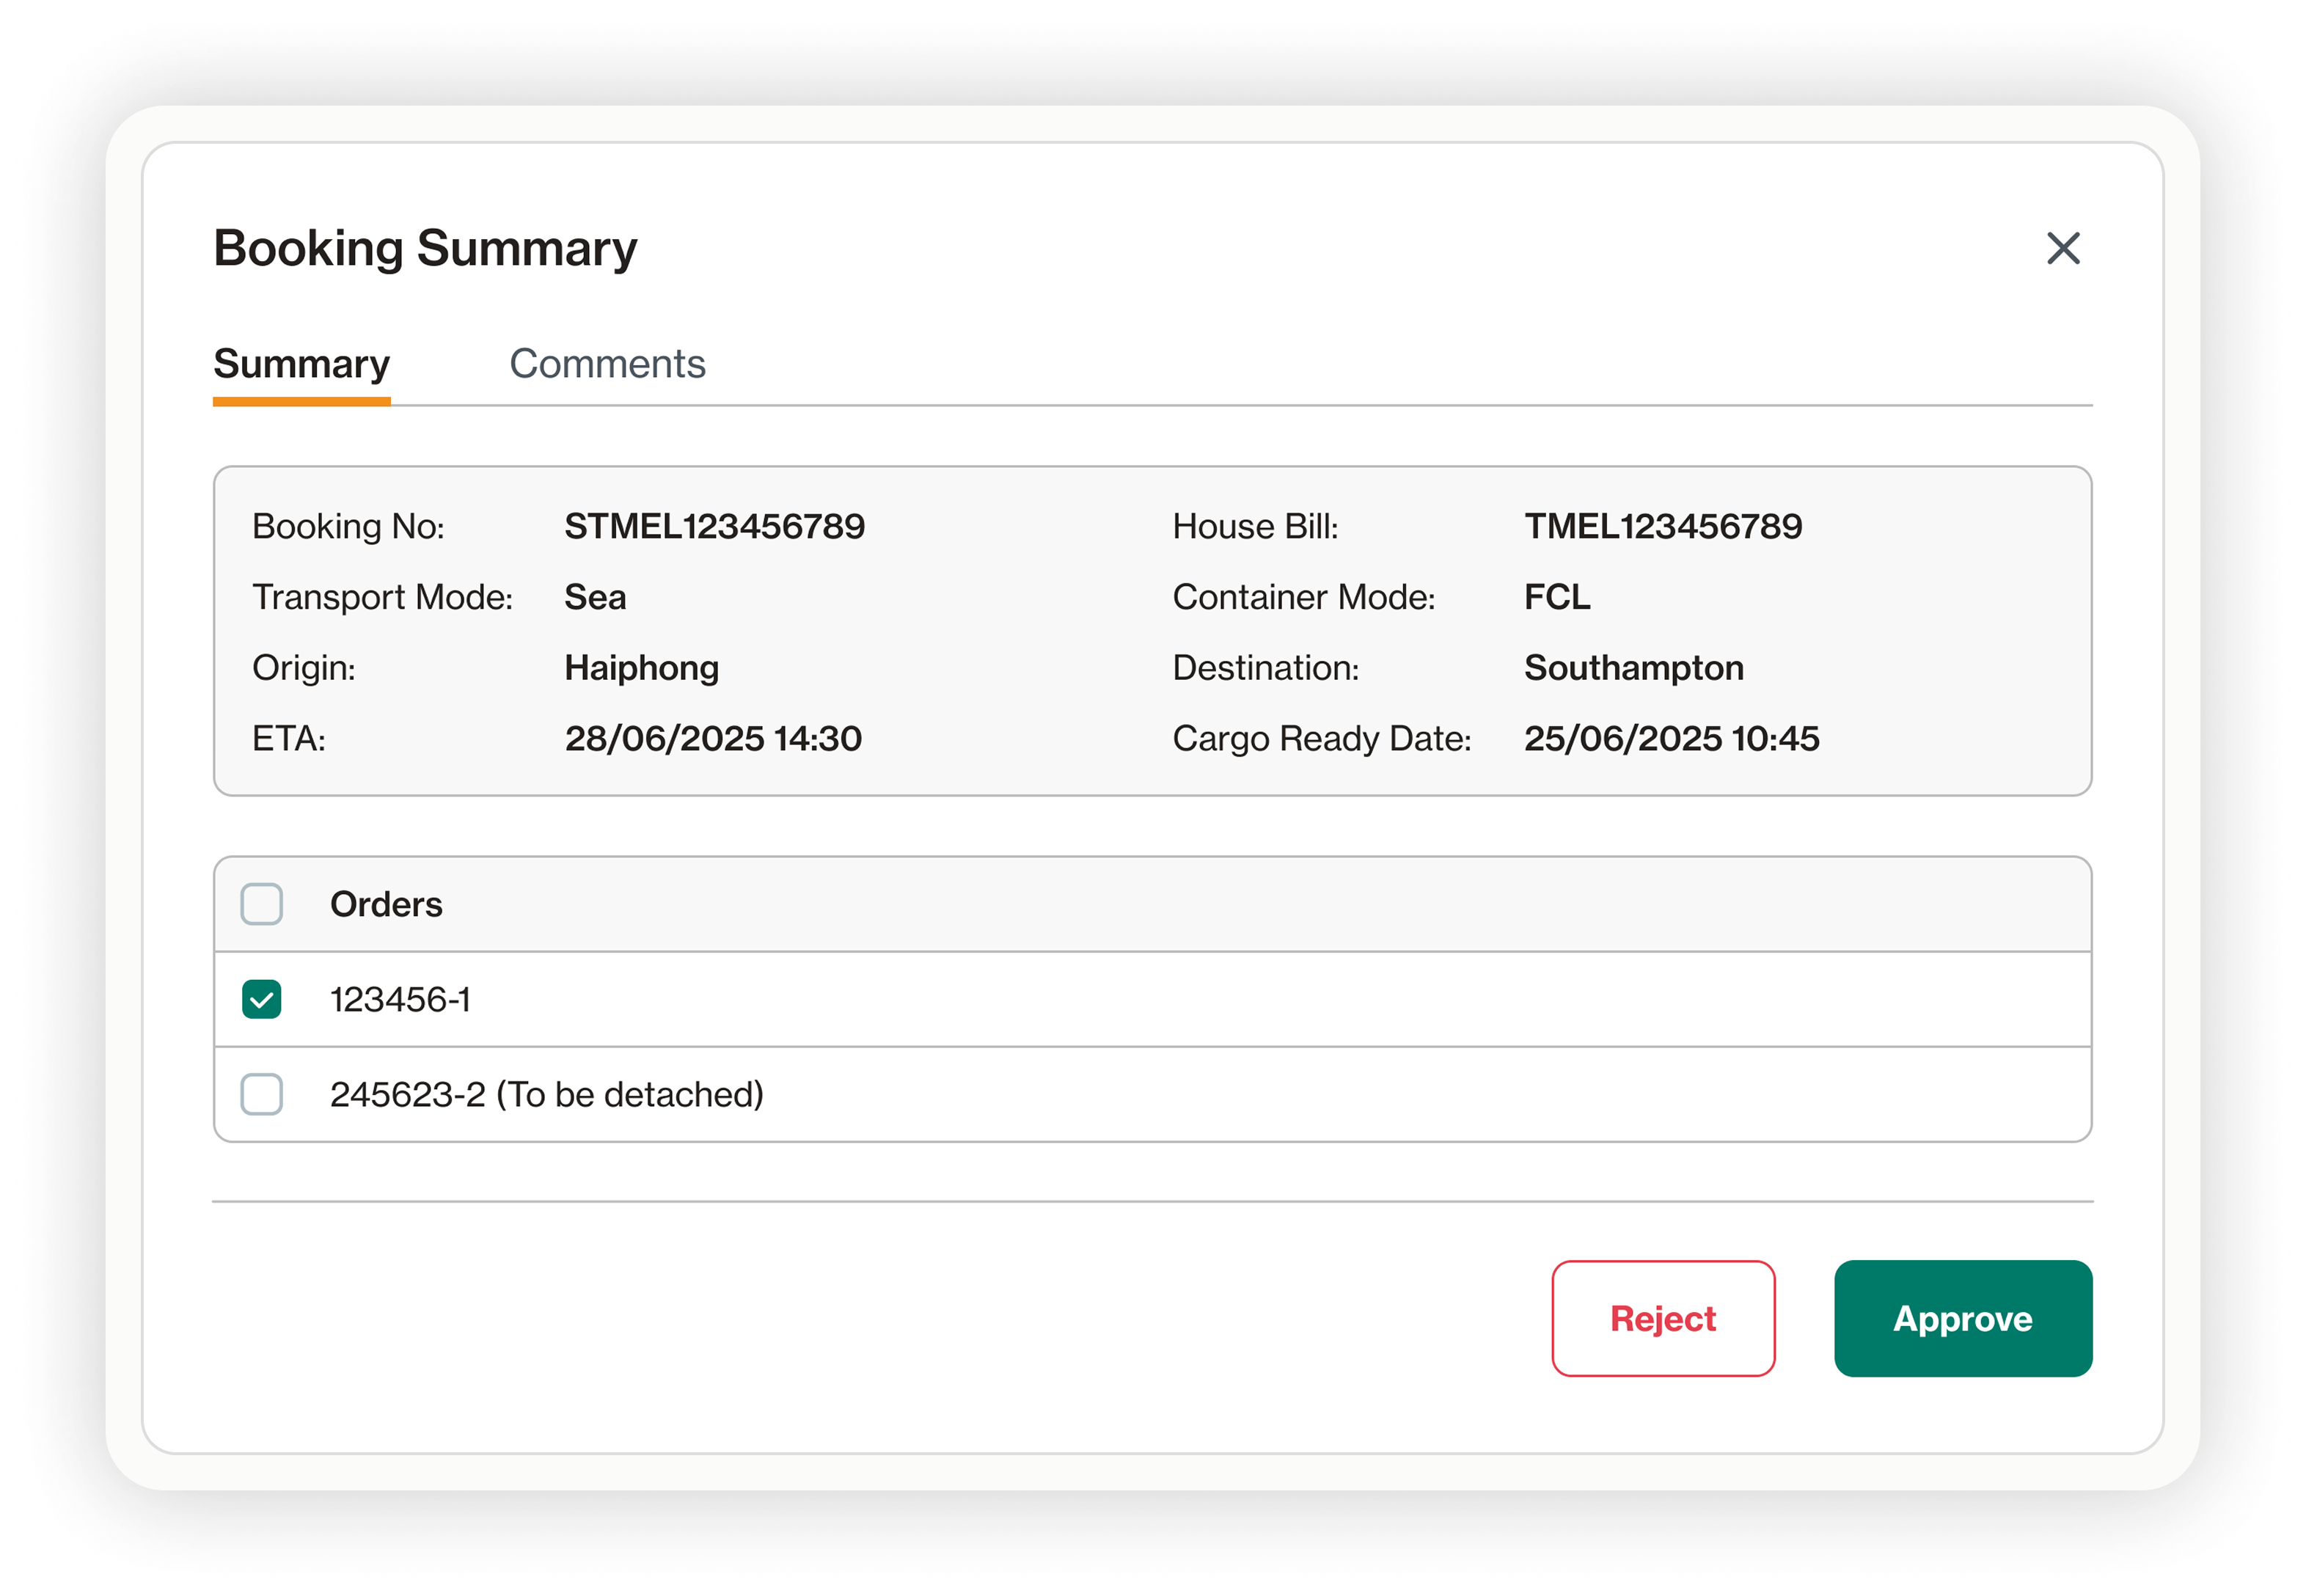Click the FCL container mode value
The height and width of the screenshot is (1596, 2306).
1556,597
